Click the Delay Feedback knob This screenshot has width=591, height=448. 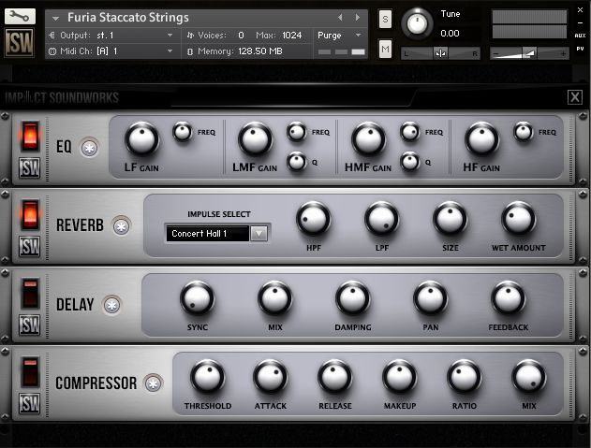508,298
